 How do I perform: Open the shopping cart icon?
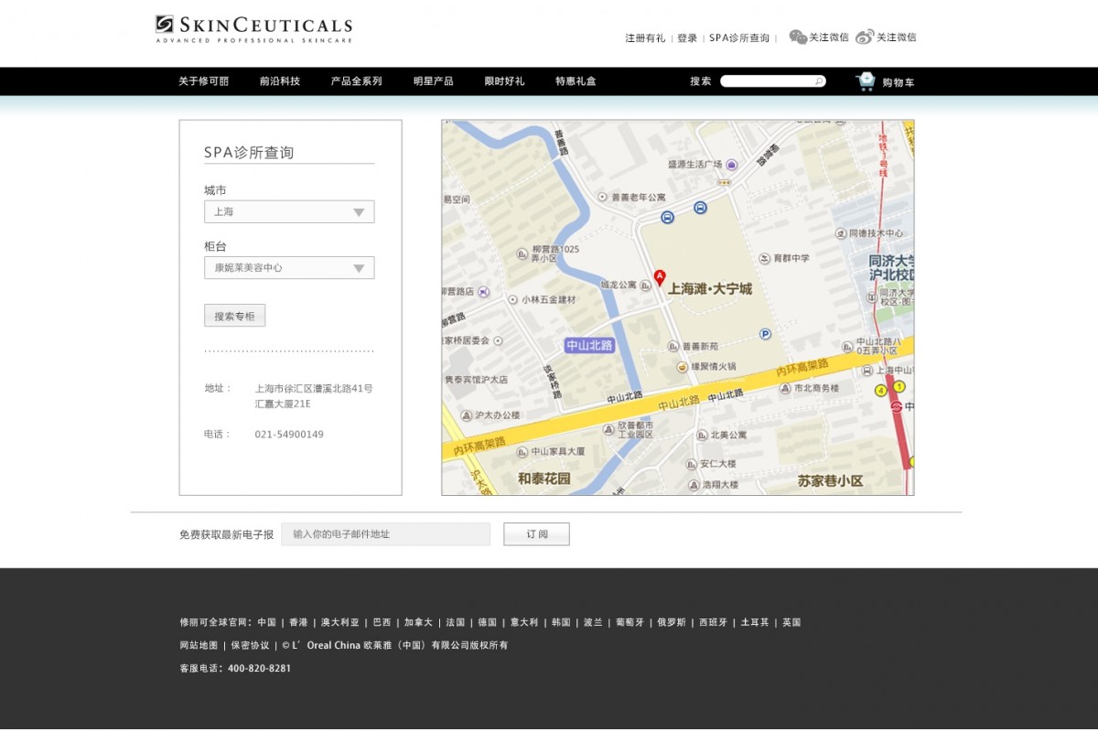click(865, 81)
